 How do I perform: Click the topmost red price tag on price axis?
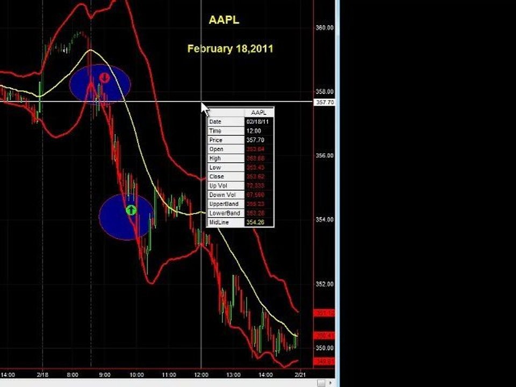pos(324,313)
